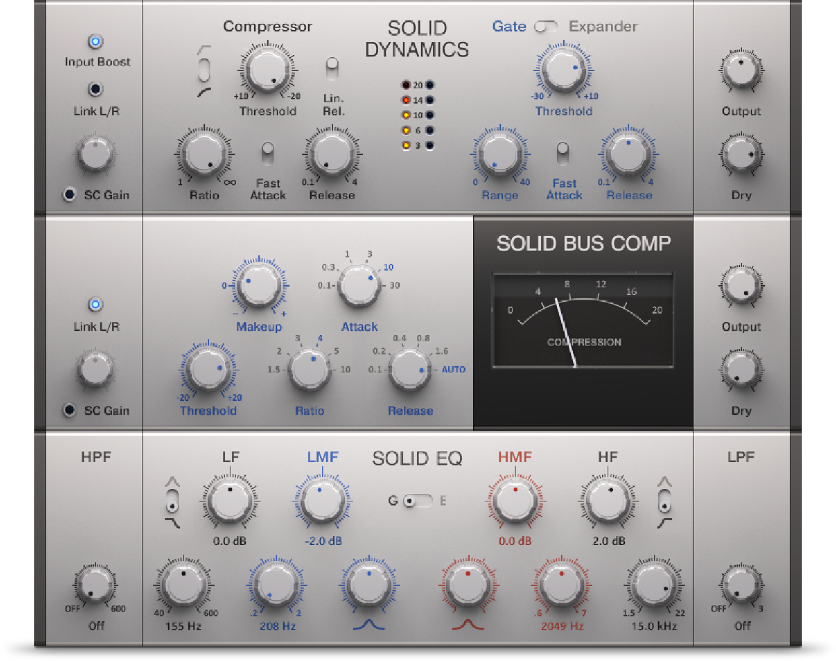Screen dimensions: 836x661
Task: Click the 3 dB gain reduction LED
Action: point(406,145)
